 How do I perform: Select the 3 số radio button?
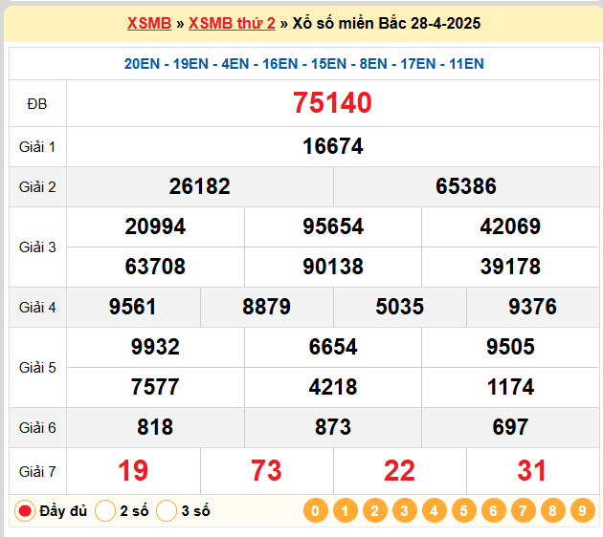[167, 511]
